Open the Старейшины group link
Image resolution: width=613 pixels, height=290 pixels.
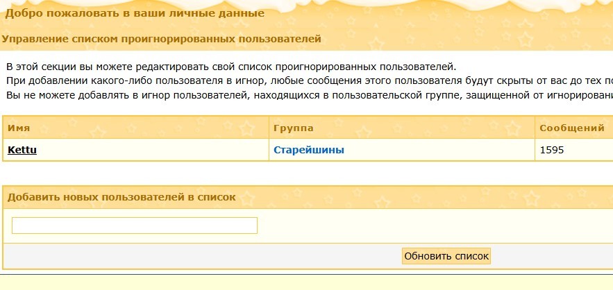coord(309,150)
